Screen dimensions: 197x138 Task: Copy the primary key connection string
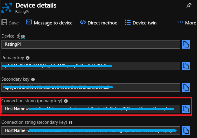click(186, 109)
